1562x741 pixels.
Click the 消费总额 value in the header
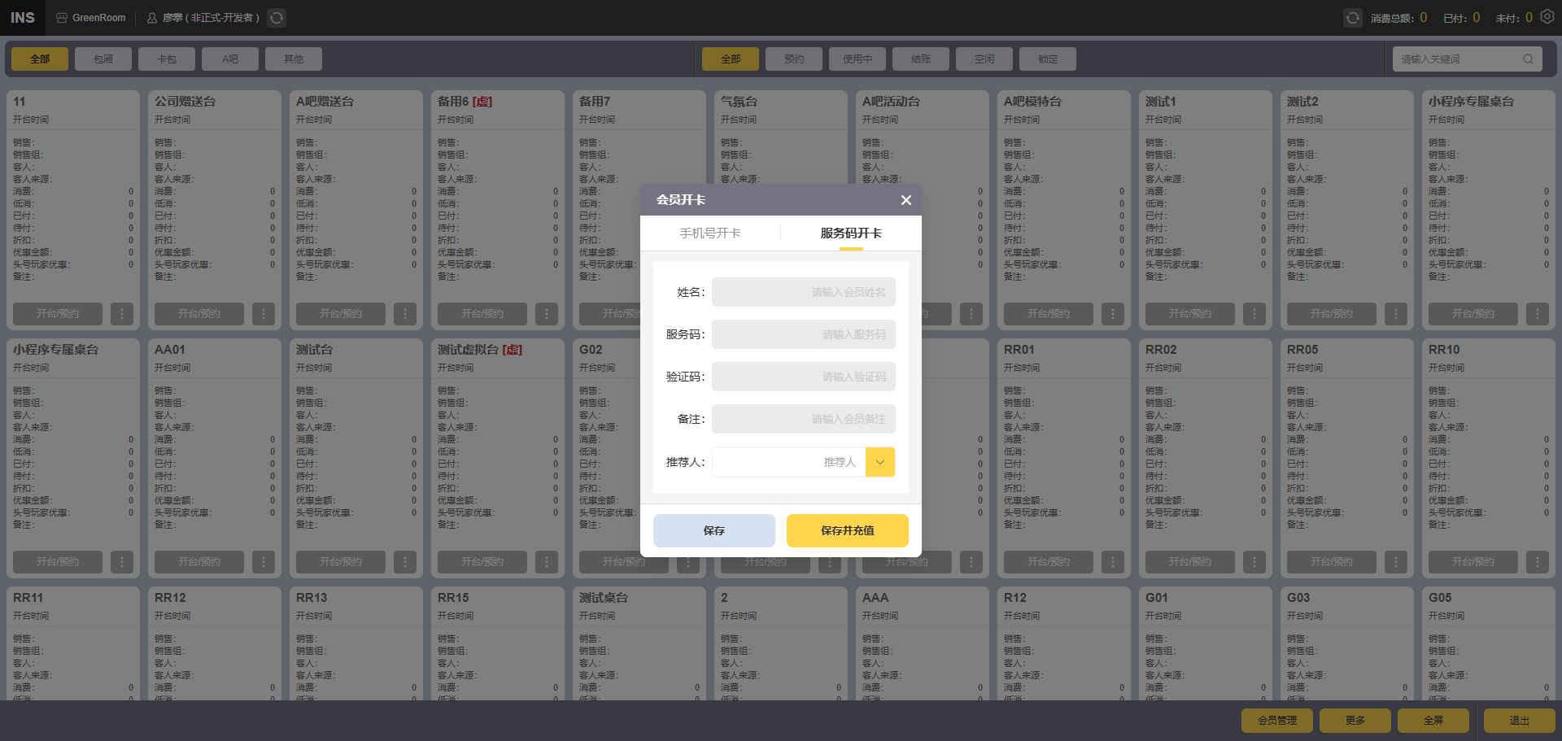(x=1424, y=17)
